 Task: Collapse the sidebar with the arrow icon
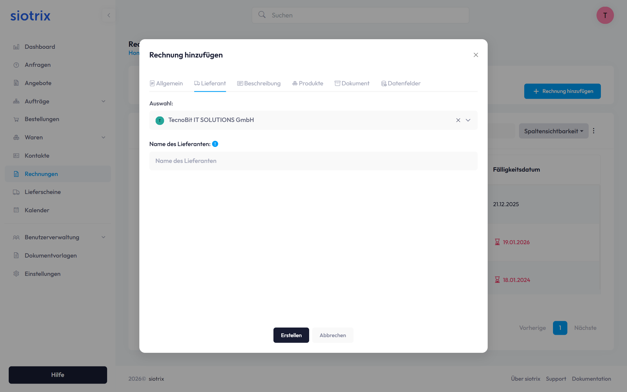[x=109, y=15]
